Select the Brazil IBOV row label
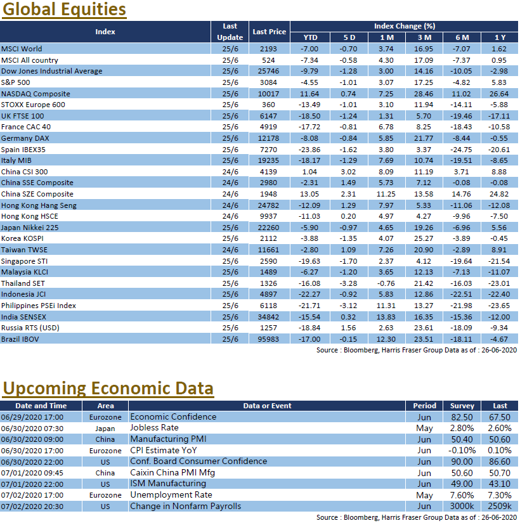Image resolution: width=520 pixels, height=523 pixels. 20,339
